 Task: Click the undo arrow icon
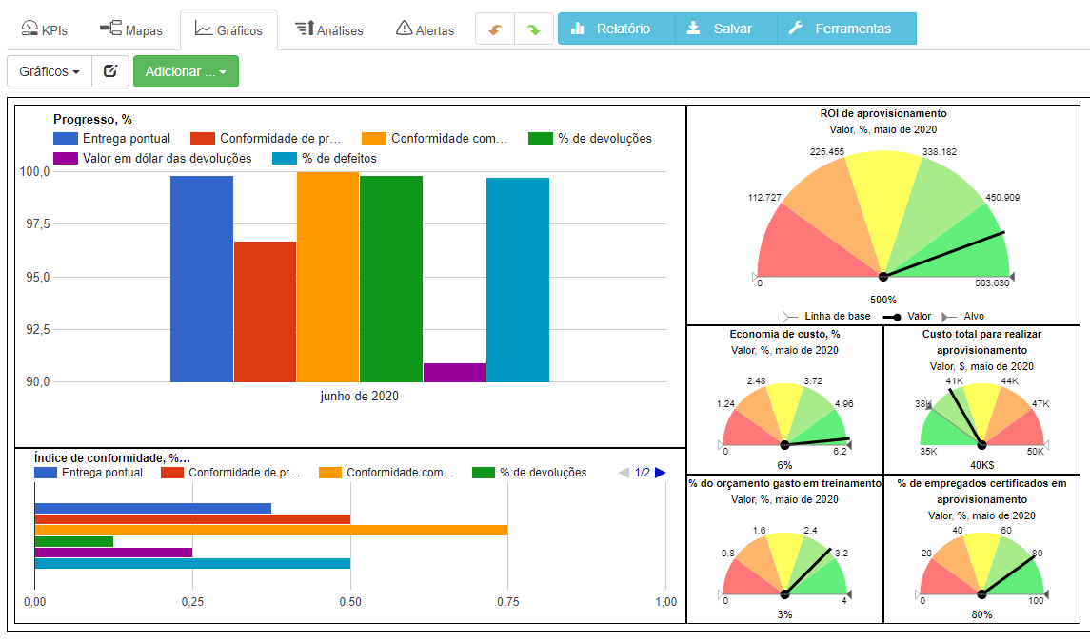[495, 29]
